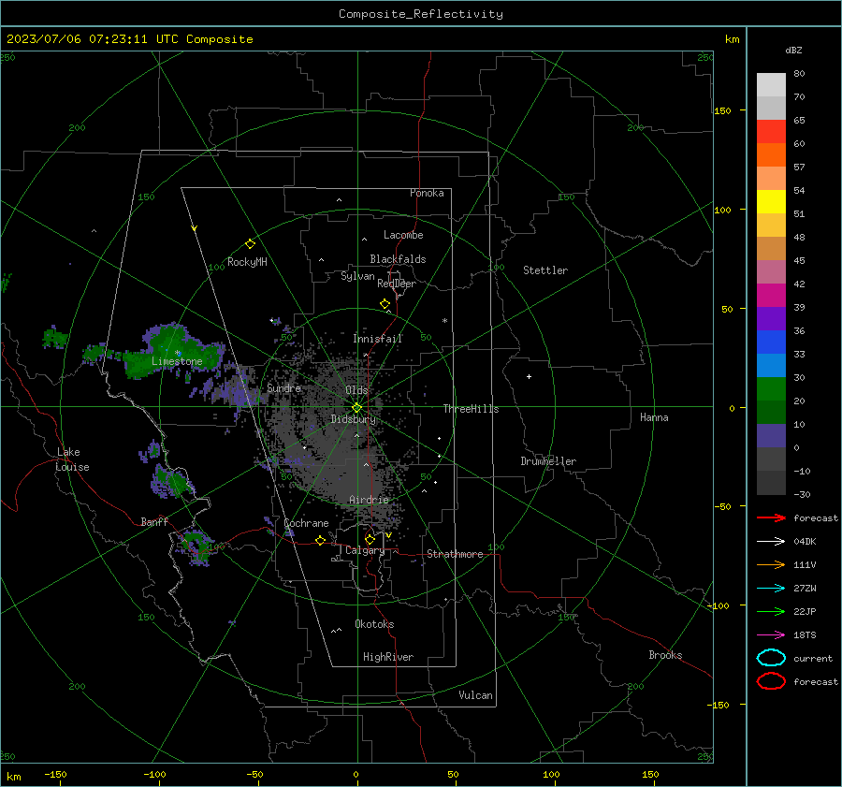842x787 pixels.
Task: Click the orange 111V arrow icon
Action: click(x=771, y=564)
